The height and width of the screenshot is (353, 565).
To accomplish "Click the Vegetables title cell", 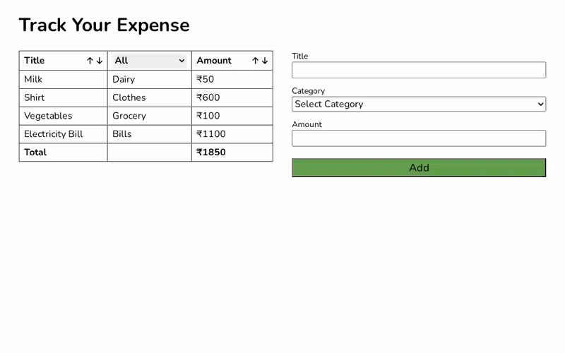I will (48, 116).
